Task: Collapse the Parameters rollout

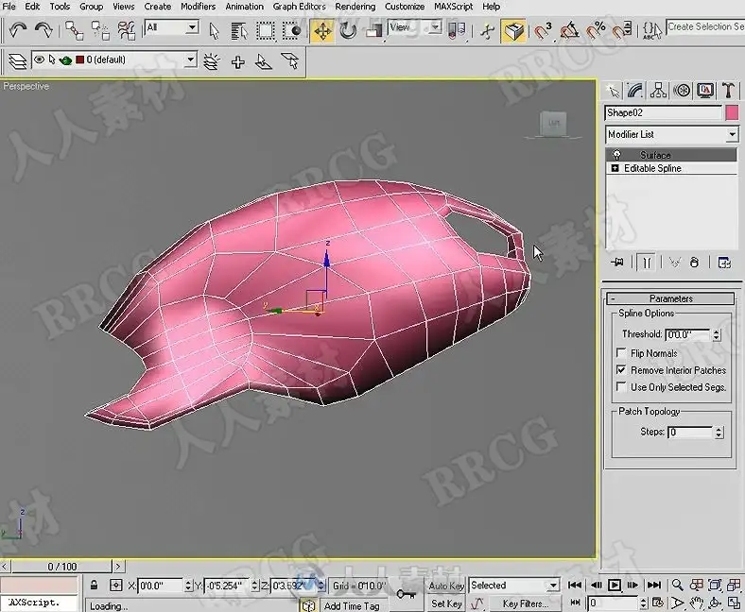Action: 670,298
